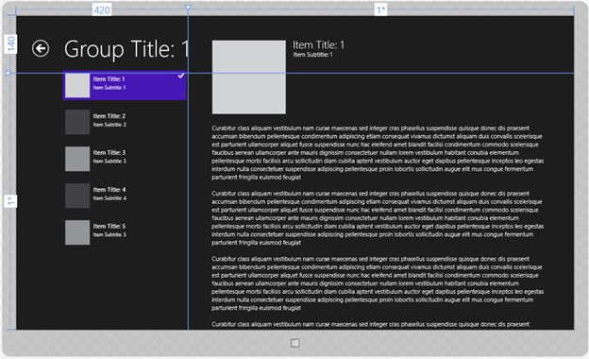The width and height of the screenshot is (589, 359).
Task: Click the 140 row height label
Action: click(x=11, y=44)
